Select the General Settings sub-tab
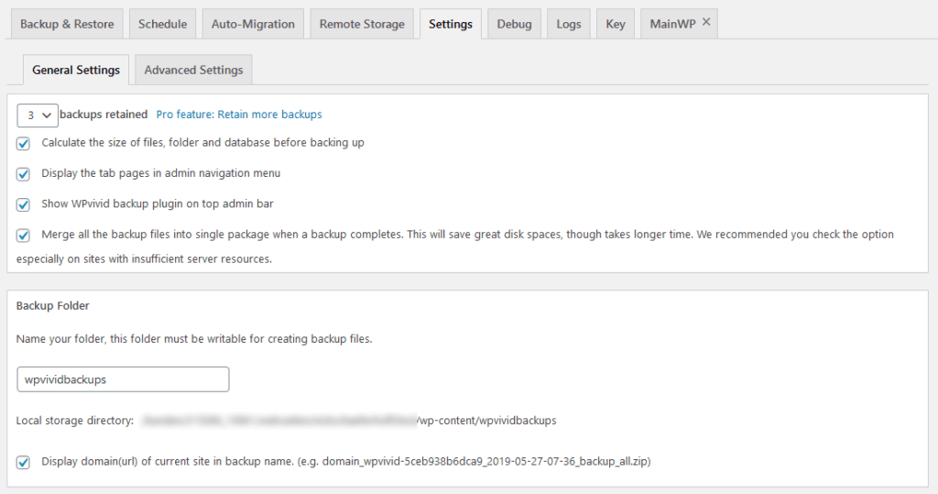 (76, 70)
